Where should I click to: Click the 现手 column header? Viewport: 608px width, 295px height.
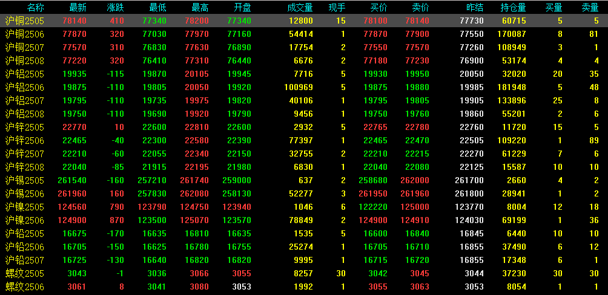[x=337, y=7]
